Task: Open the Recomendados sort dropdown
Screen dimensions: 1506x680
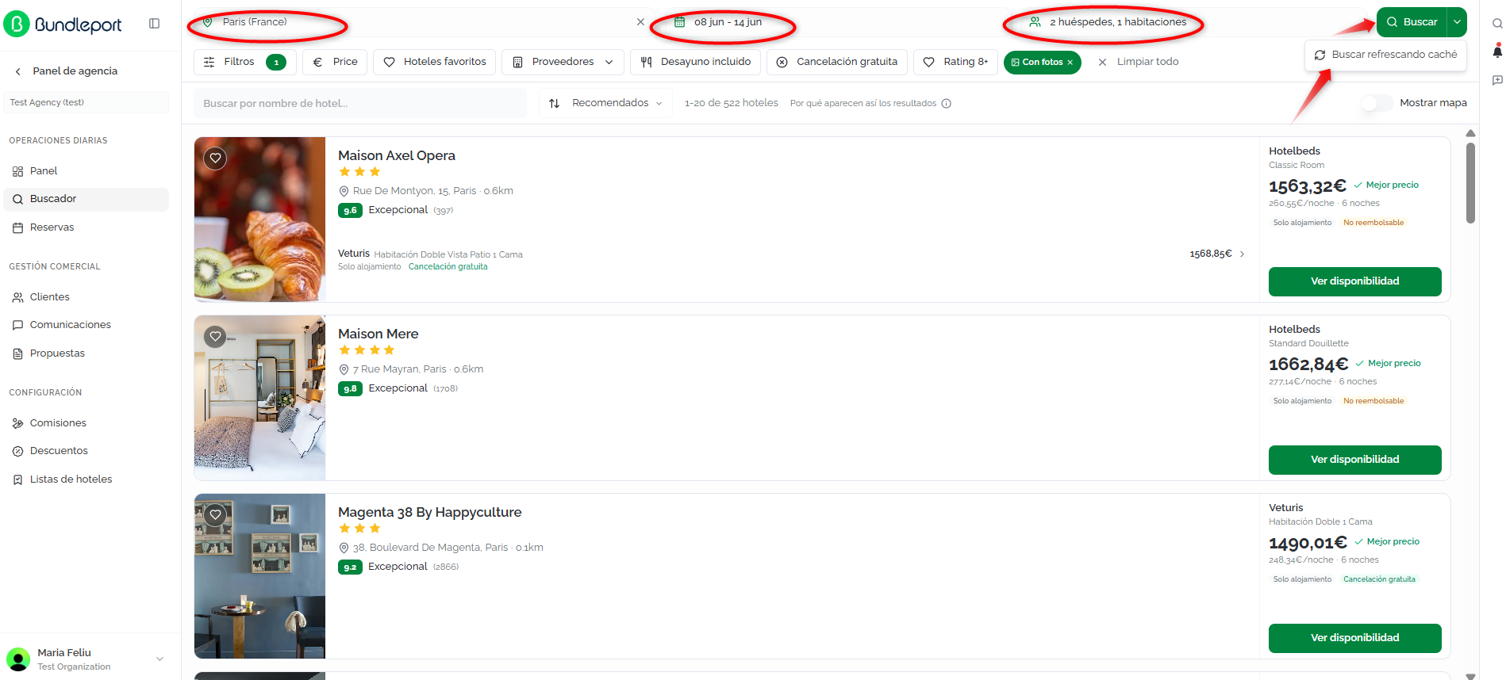Action: (x=605, y=103)
